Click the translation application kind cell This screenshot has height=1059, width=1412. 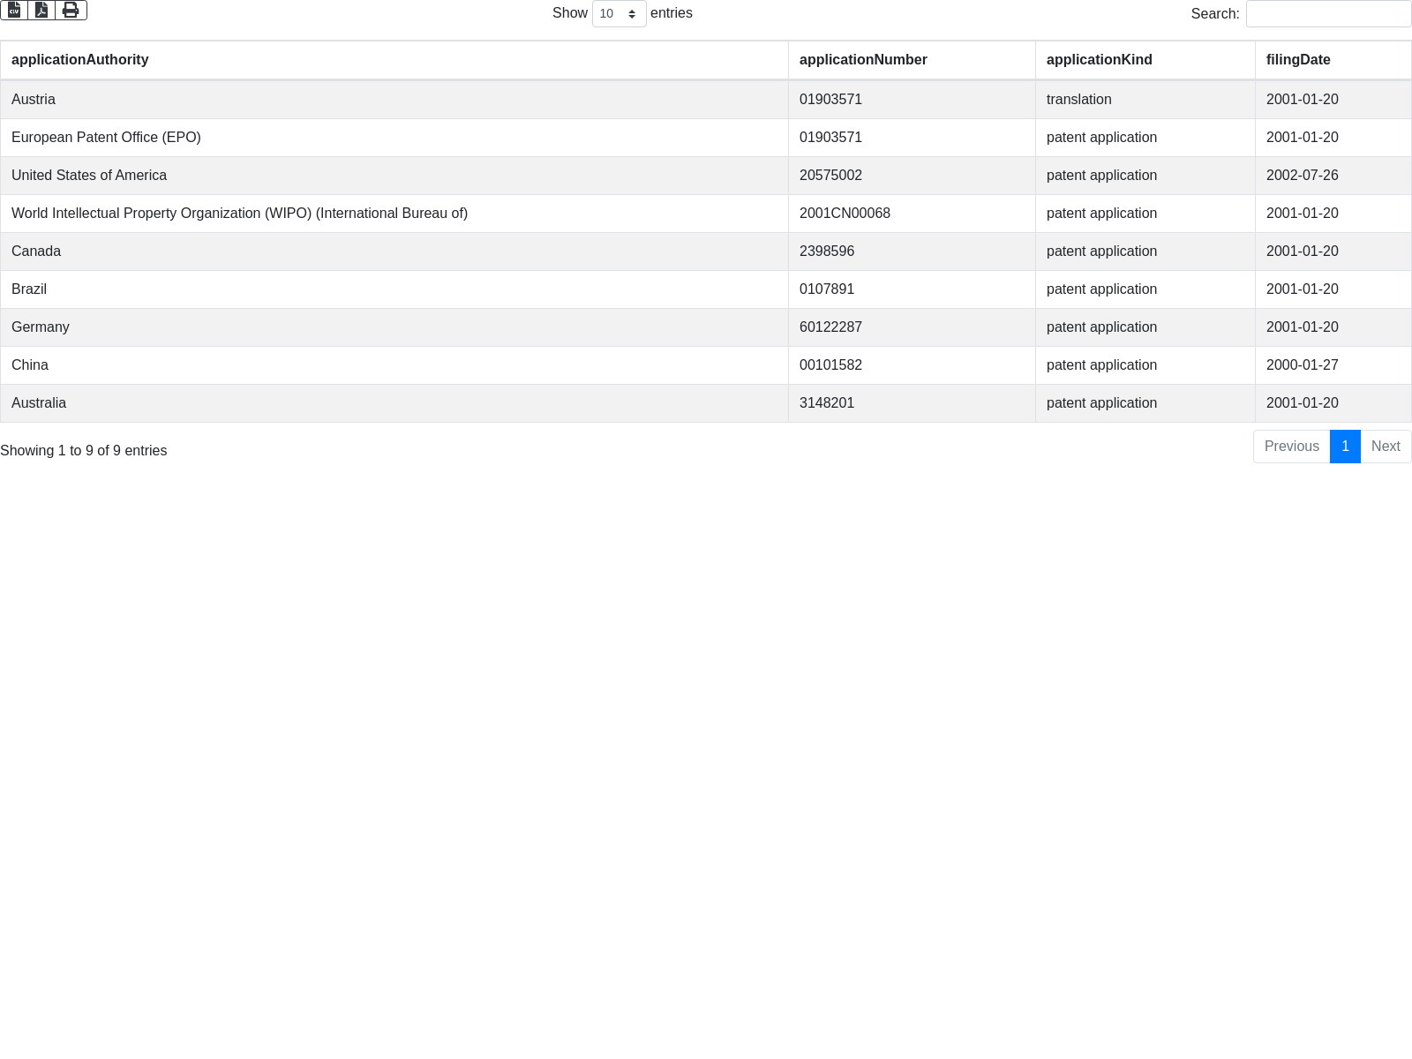(1078, 100)
